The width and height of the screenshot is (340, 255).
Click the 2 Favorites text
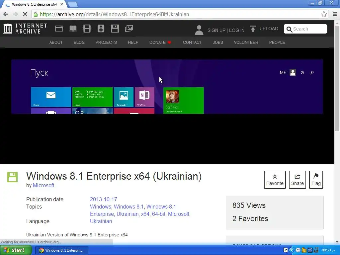click(x=250, y=218)
